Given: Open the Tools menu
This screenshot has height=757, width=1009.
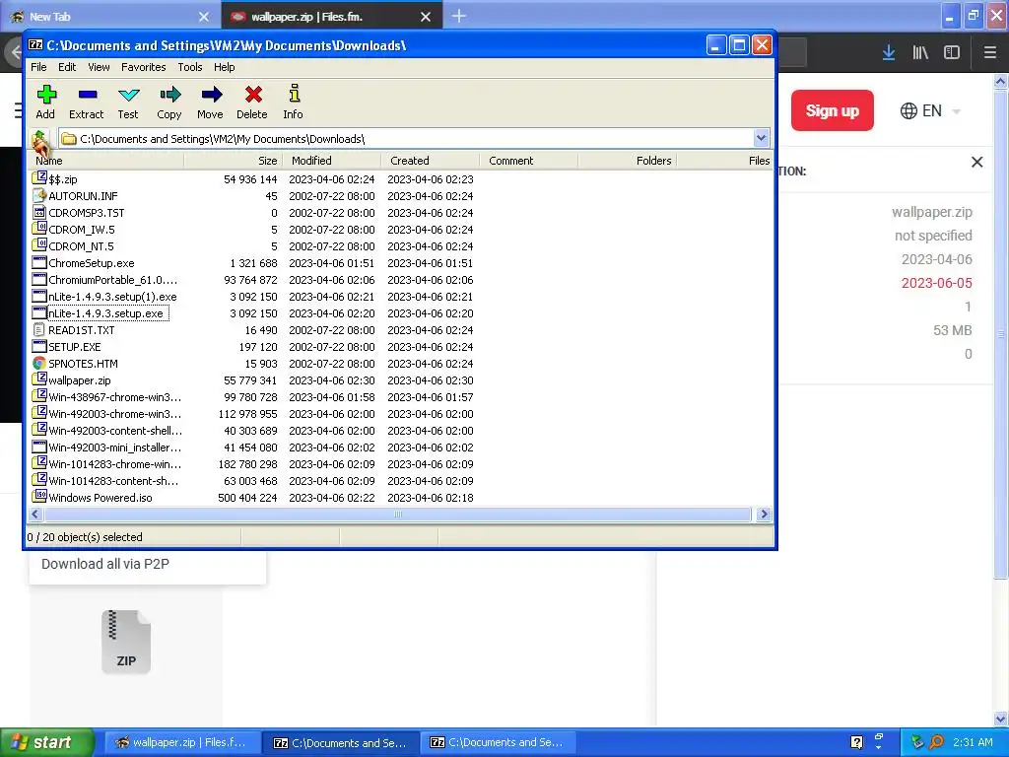Looking at the screenshot, I should pyautogui.click(x=190, y=67).
